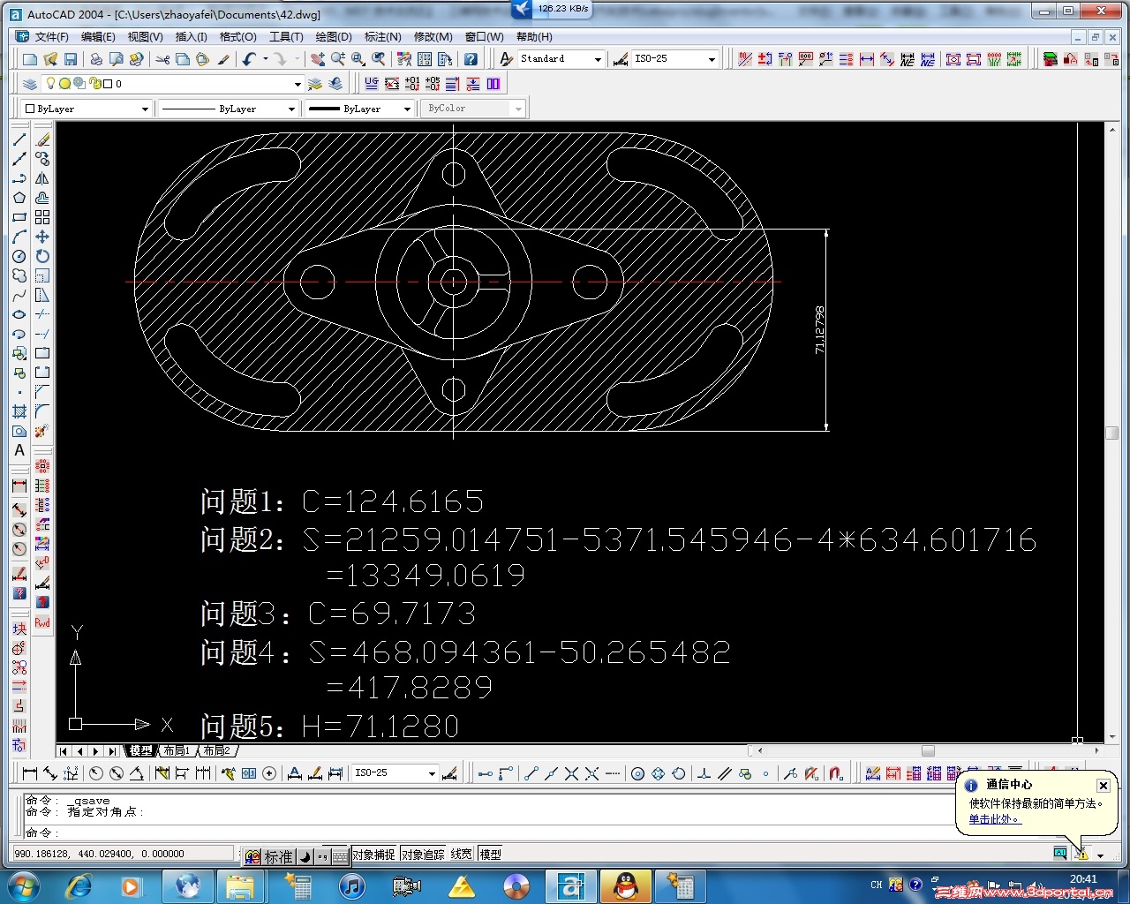Select the Trim tool
1130x904 pixels.
[x=42, y=314]
